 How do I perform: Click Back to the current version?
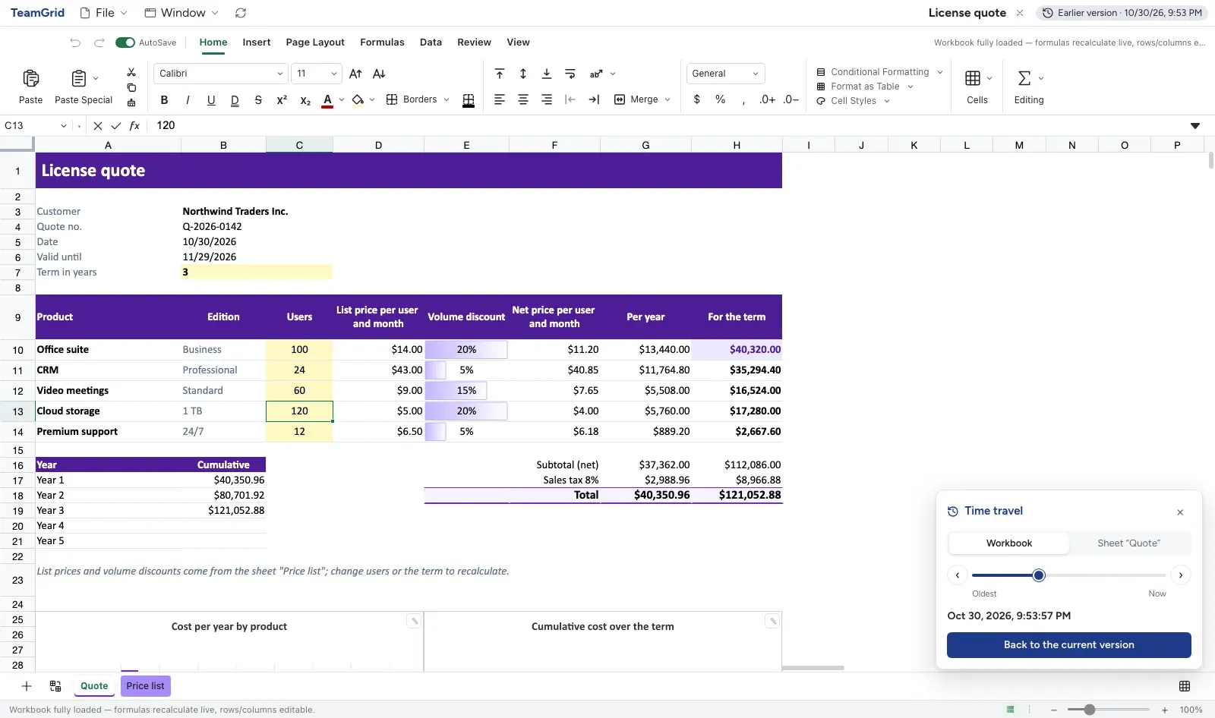[x=1068, y=645]
